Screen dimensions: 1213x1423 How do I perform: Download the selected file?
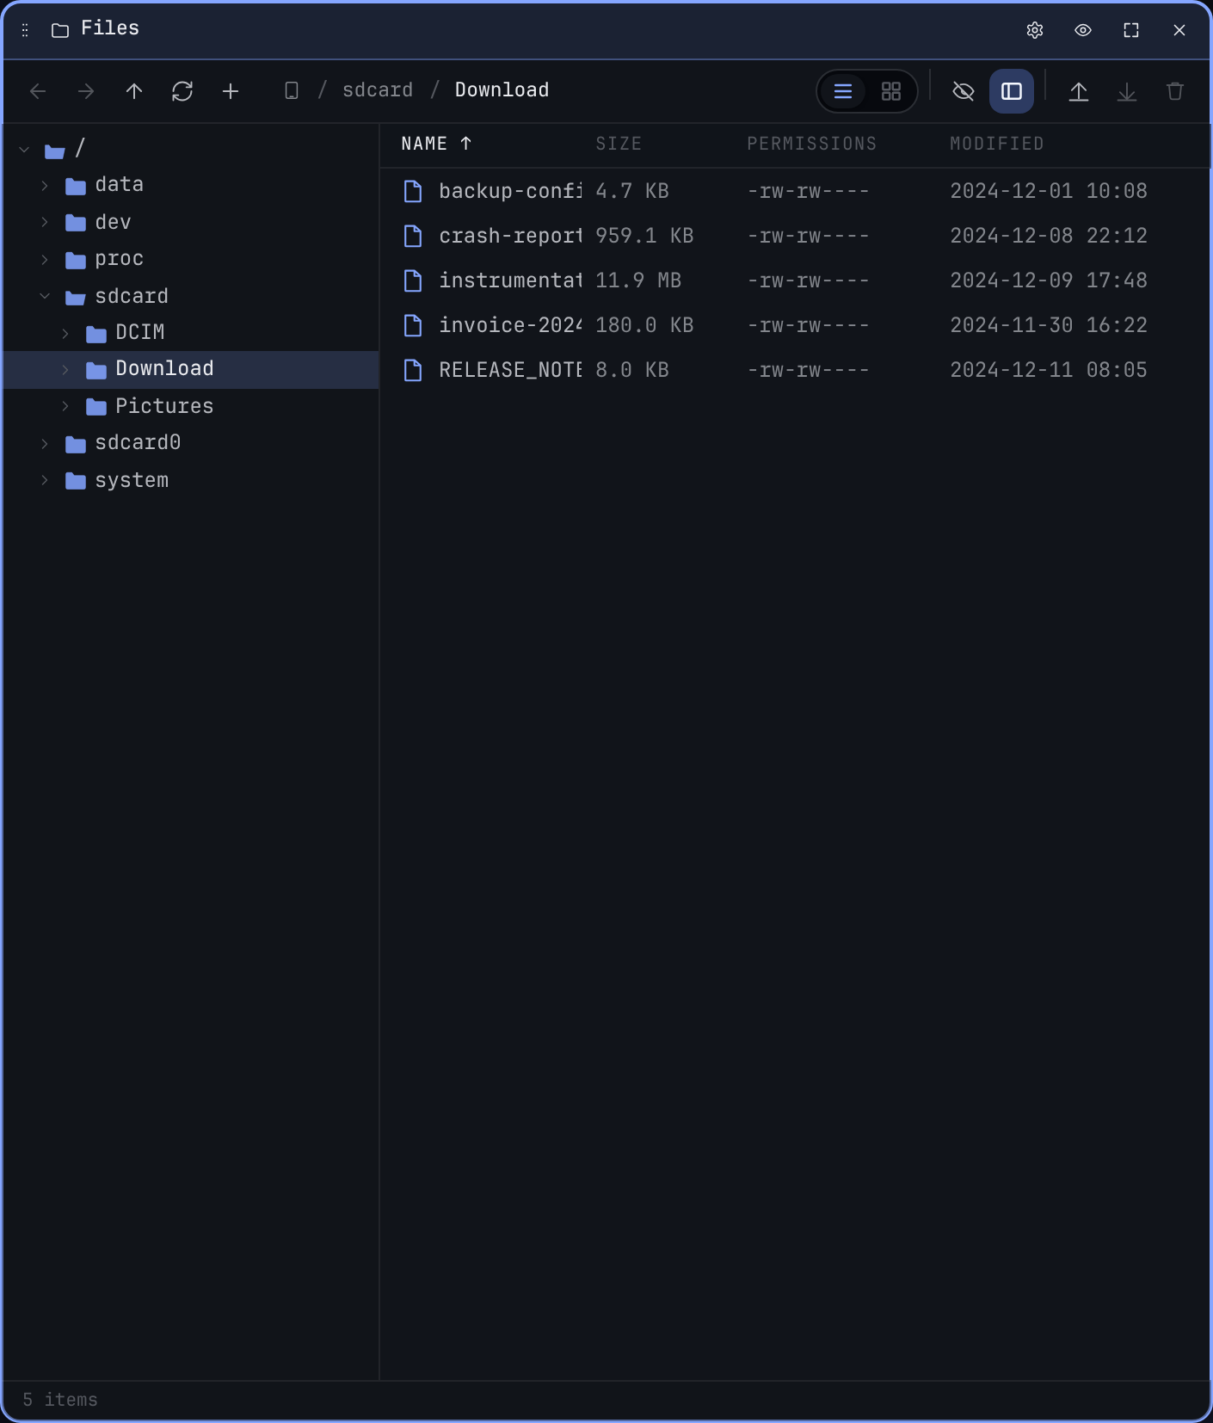click(1127, 91)
